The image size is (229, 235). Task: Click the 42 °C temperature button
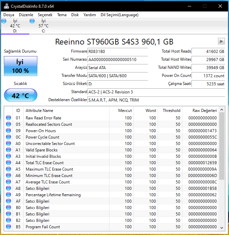21,95
